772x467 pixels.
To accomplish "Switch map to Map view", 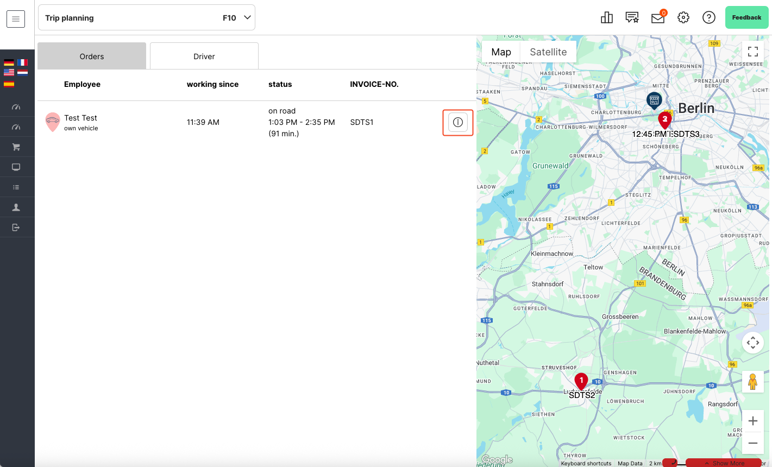I will click(x=501, y=52).
